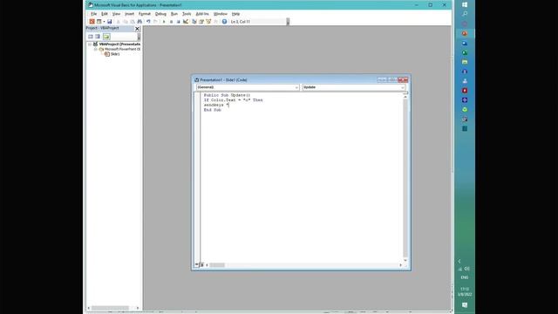This screenshot has width=558, height=314.
Task: Click the Redo arrow icon
Action: tap(155, 22)
